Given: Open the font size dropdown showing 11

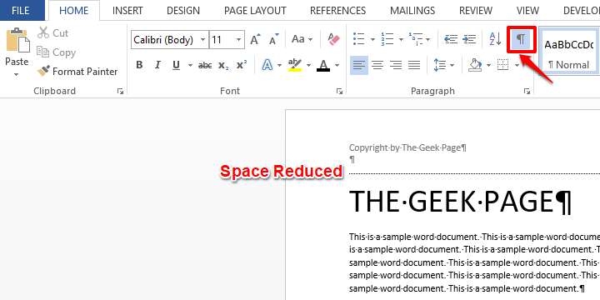Looking at the screenshot, I should tap(239, 40).
